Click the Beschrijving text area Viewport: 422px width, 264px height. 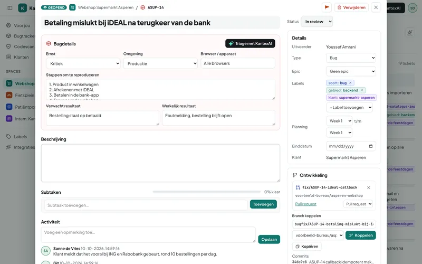coord(160,163)
